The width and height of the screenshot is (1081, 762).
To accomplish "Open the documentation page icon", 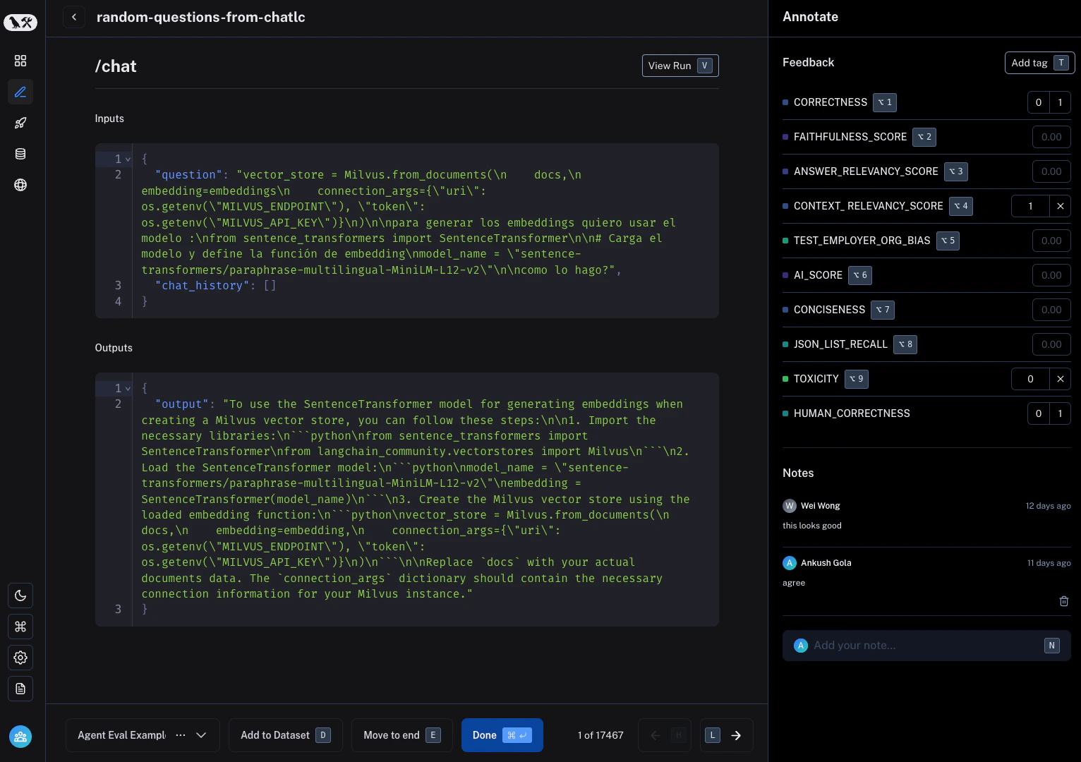I will pos(20,689).
